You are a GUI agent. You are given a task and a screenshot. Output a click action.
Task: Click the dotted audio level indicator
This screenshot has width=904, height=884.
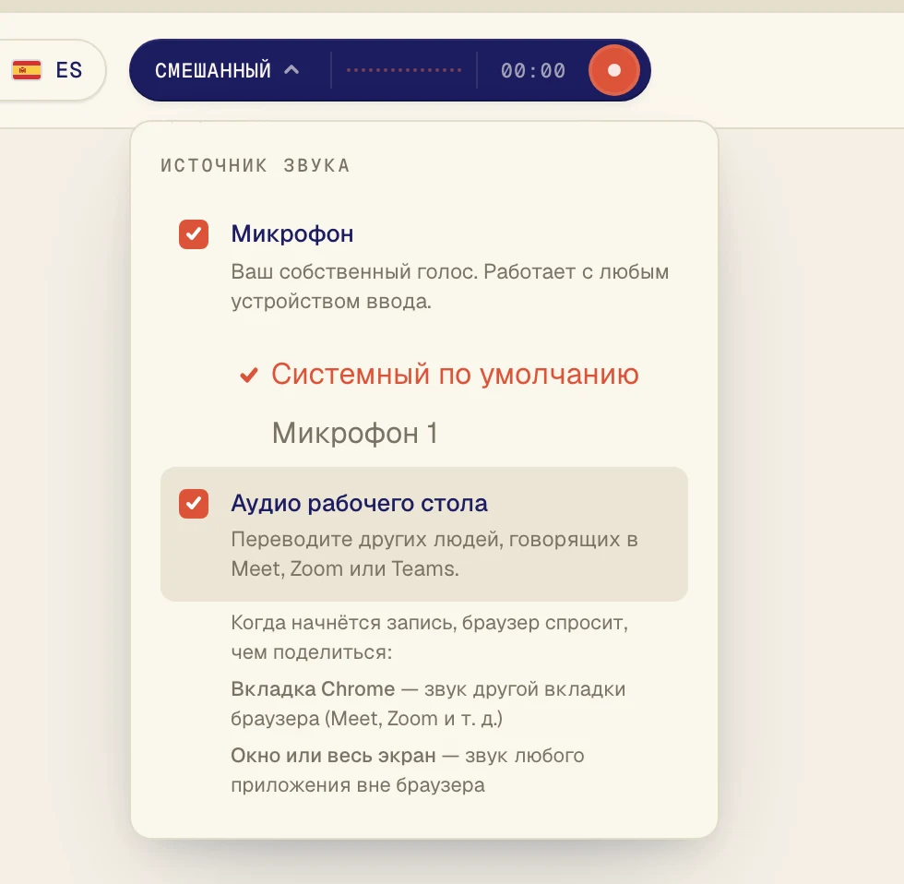(x=404, y=70)
